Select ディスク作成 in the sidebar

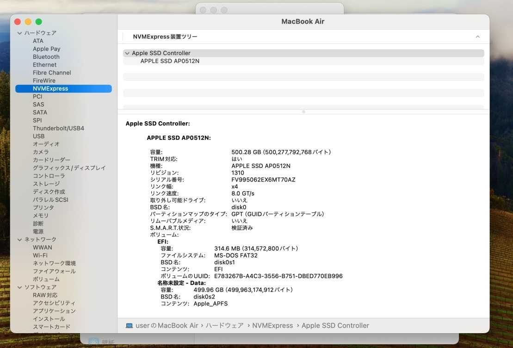(49, 192)
